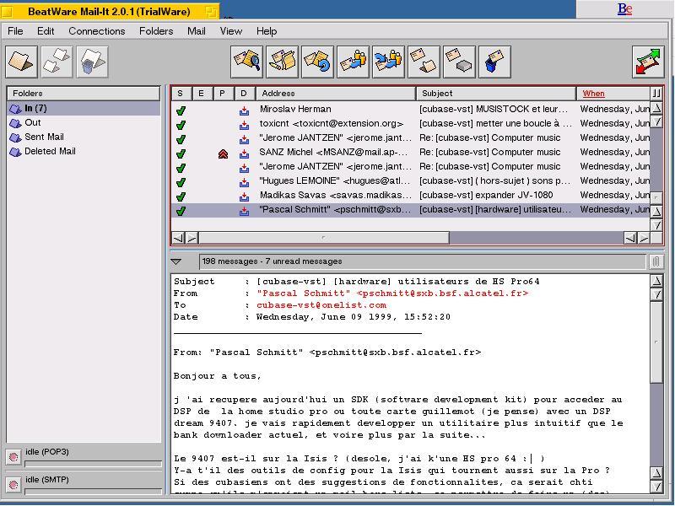
Task: Click the paperclip attachment icon
Action: click(656, 261)
